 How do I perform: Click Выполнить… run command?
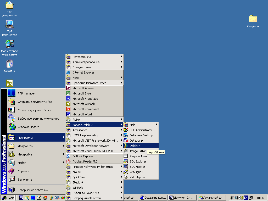pyautogui.click(x=36, y=179)
